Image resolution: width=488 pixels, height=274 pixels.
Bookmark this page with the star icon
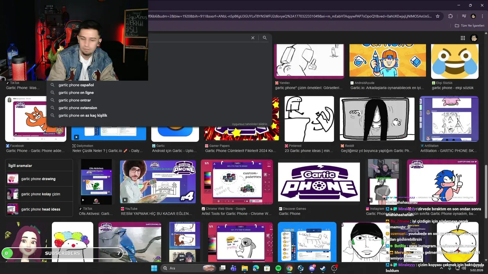click(438, 16)
